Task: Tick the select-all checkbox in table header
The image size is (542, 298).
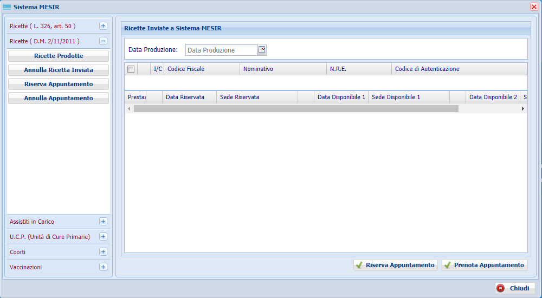Action: [x=131, y=69]
